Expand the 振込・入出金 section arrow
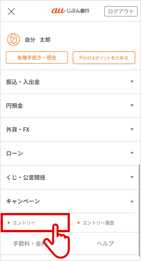Screen dimensions: 141x261 click(132, 82)
